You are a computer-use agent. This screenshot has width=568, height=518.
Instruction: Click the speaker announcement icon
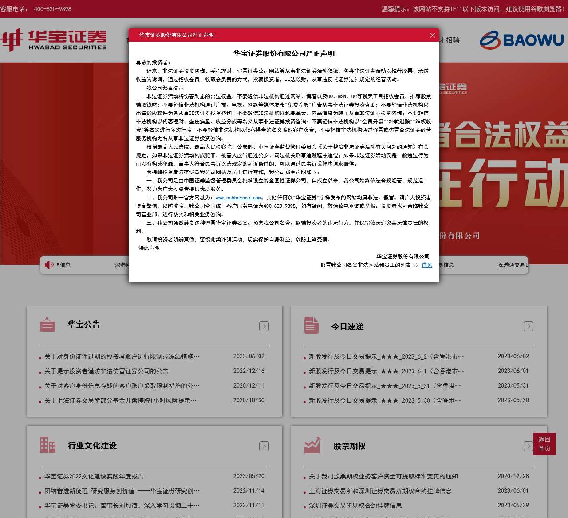49,265
